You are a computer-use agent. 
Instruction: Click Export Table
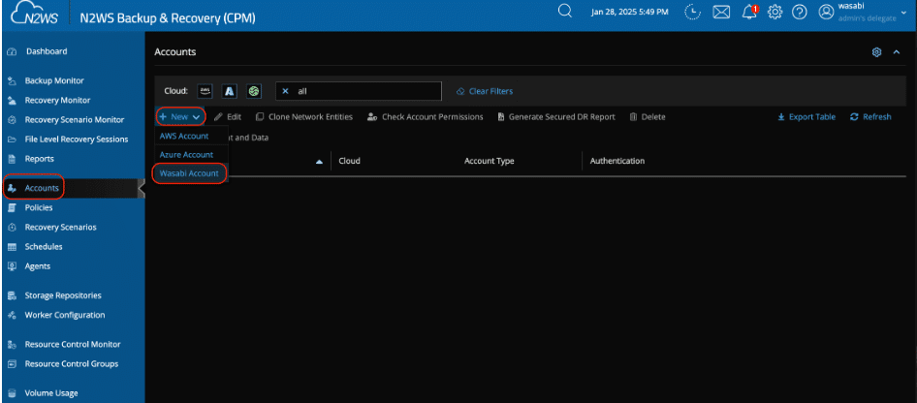click(x=806, y=117)
